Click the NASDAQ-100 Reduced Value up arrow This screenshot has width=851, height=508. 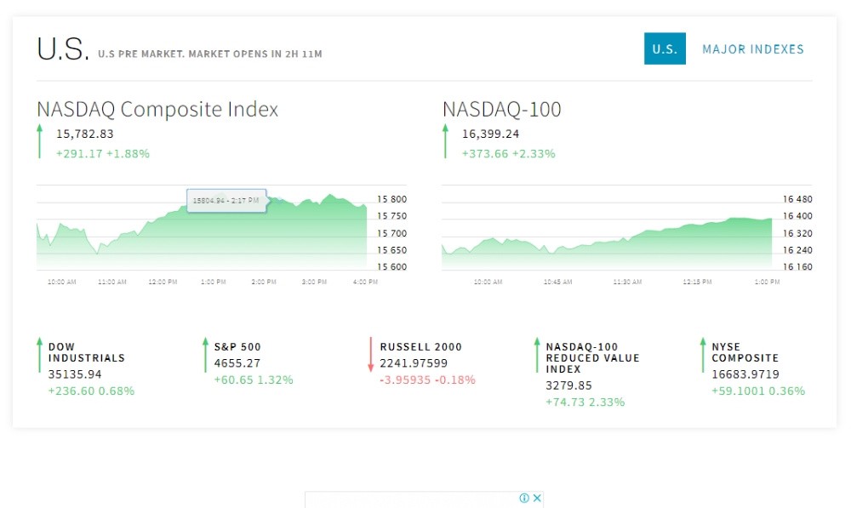coord(537,355)
